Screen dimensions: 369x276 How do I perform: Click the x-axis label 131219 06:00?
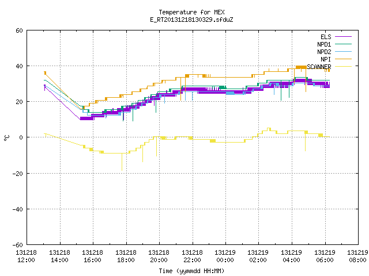point(325,256)
